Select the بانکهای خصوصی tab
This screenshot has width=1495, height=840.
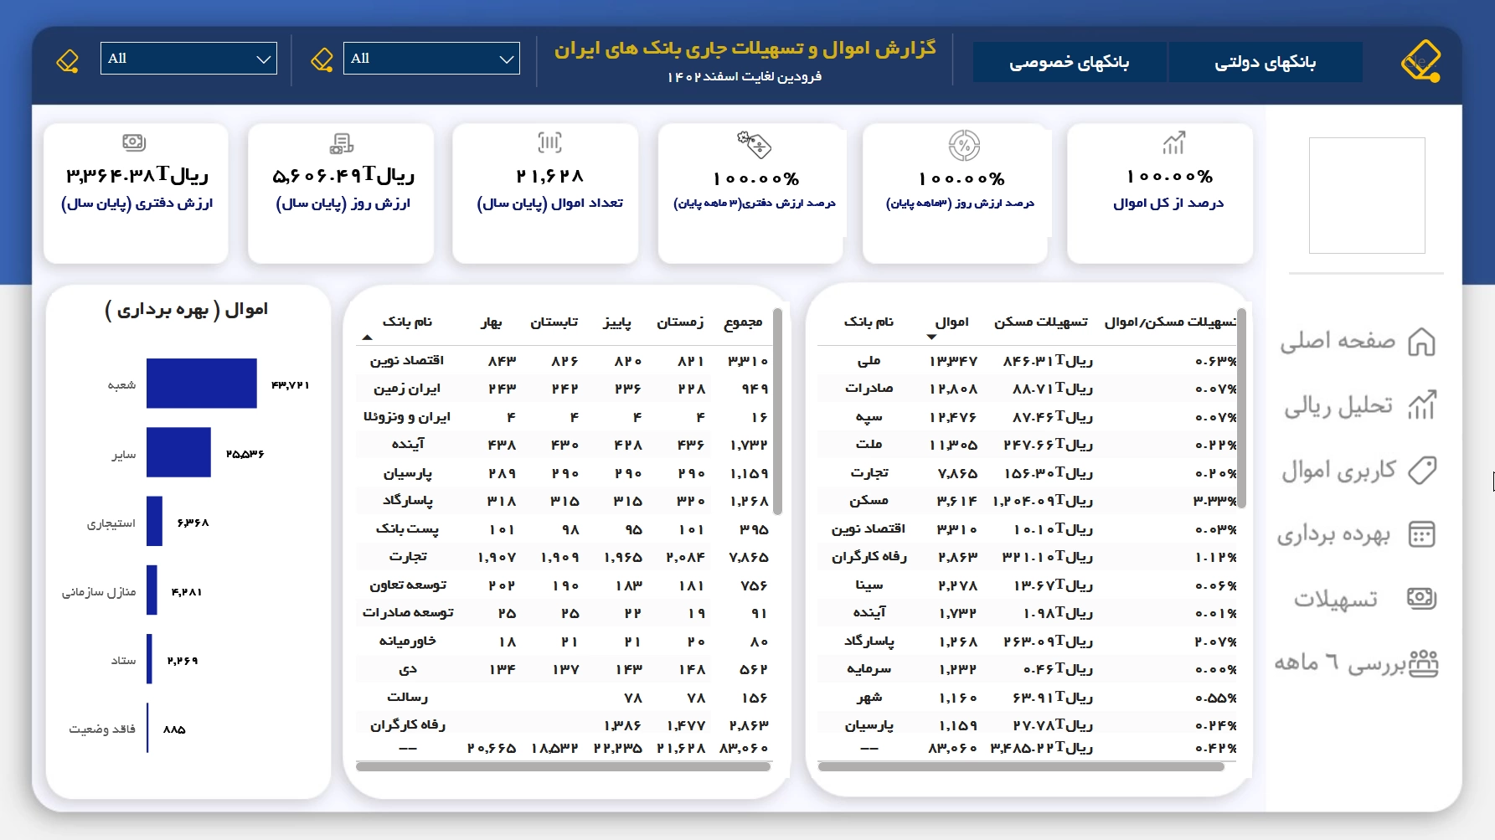pyautogui.click(x=1070, y=63)
